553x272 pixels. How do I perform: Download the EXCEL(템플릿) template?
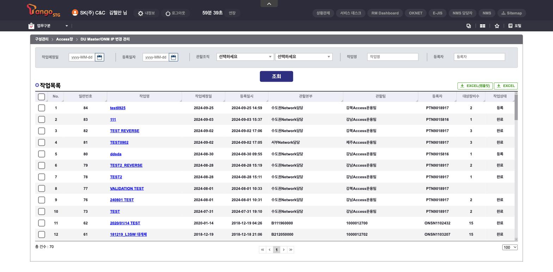475,86
